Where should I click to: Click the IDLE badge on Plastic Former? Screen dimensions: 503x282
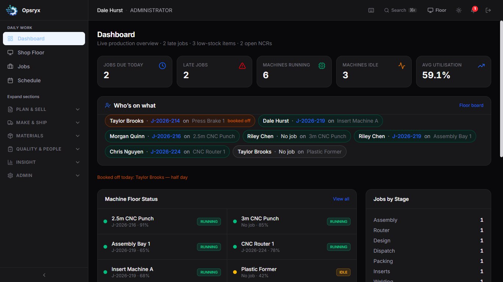click(x=343, y=272)
